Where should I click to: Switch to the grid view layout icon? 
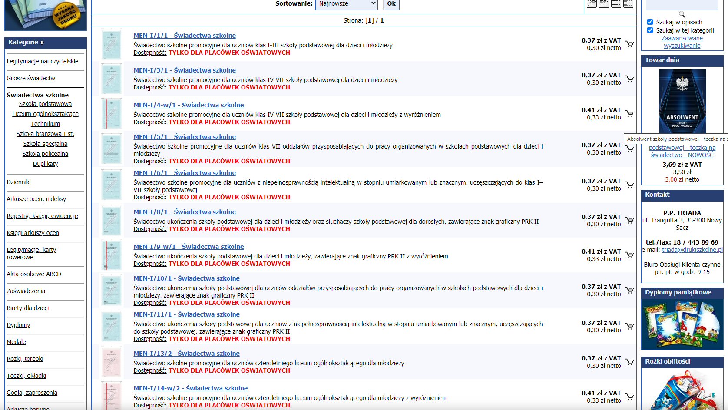pyautogui.click(x=628, y=4)
